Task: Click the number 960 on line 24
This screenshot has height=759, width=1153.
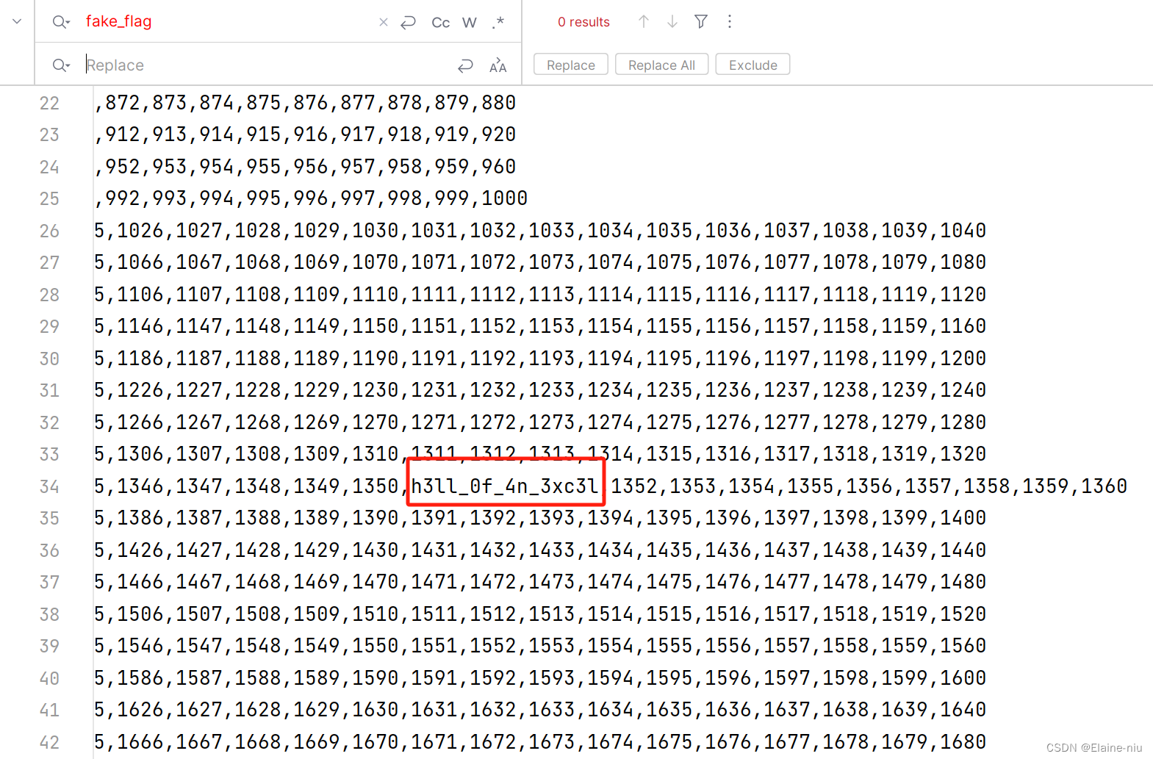Action: pyautogui.click(x=498, y=166)
